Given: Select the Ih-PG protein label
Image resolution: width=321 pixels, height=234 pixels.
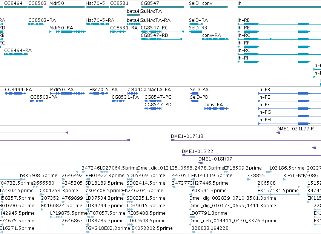Looking at the screenshot, I should [x=264, y=112].
